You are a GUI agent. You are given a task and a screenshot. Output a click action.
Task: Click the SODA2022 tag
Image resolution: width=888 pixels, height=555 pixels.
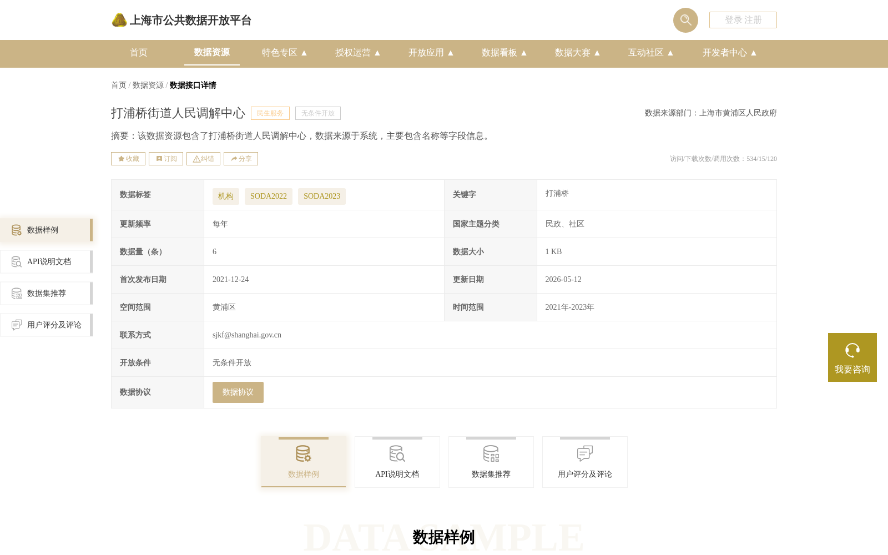click(x=269, y=196)
